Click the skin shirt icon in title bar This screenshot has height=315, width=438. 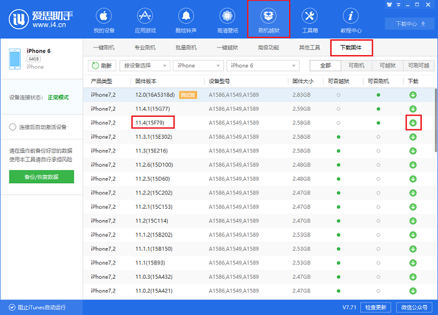coord(389,4)
